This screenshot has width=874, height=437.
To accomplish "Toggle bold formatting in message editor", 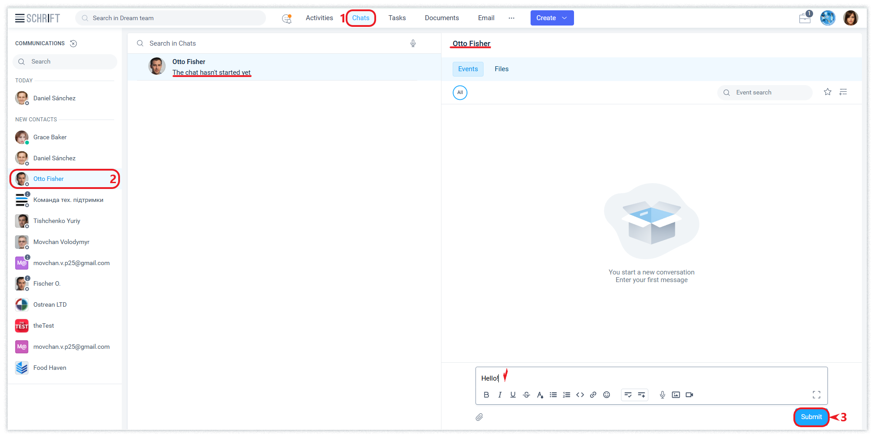I will coord(486,394).
